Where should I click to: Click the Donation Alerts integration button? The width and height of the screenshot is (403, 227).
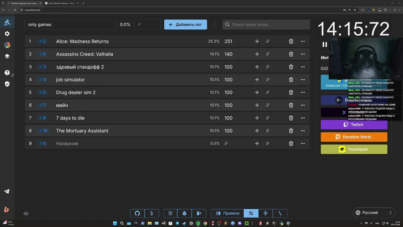coord(354,137)
